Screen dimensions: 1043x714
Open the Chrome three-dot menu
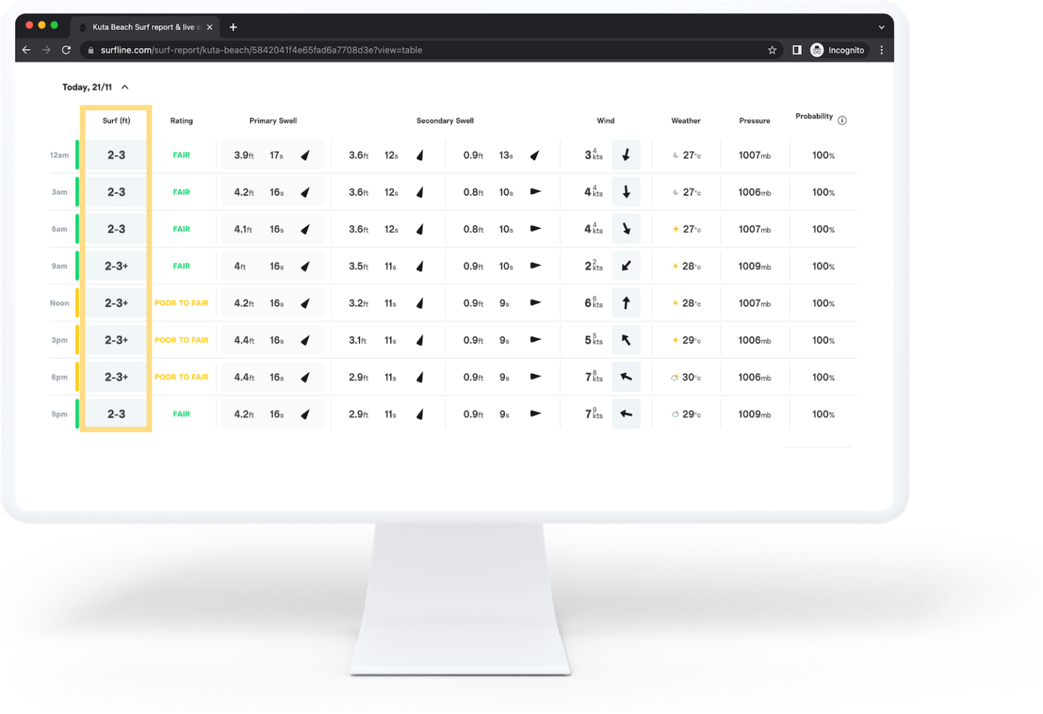click(881, 50)
